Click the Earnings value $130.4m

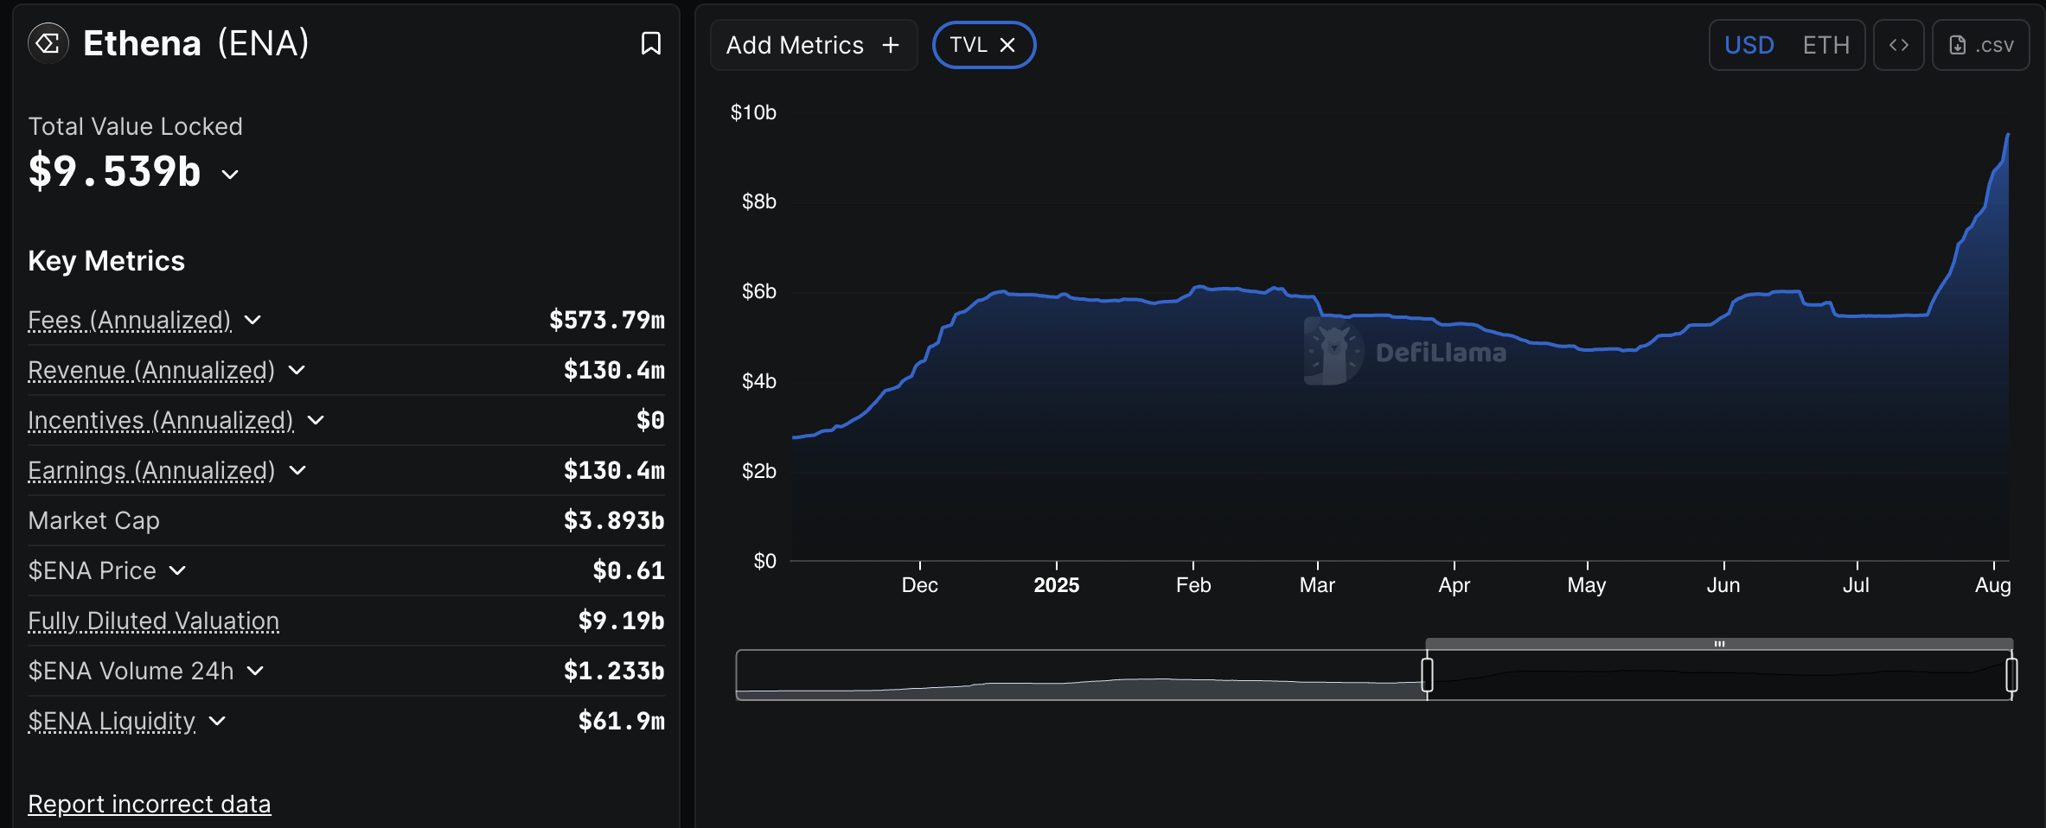(x=614, y=470)
